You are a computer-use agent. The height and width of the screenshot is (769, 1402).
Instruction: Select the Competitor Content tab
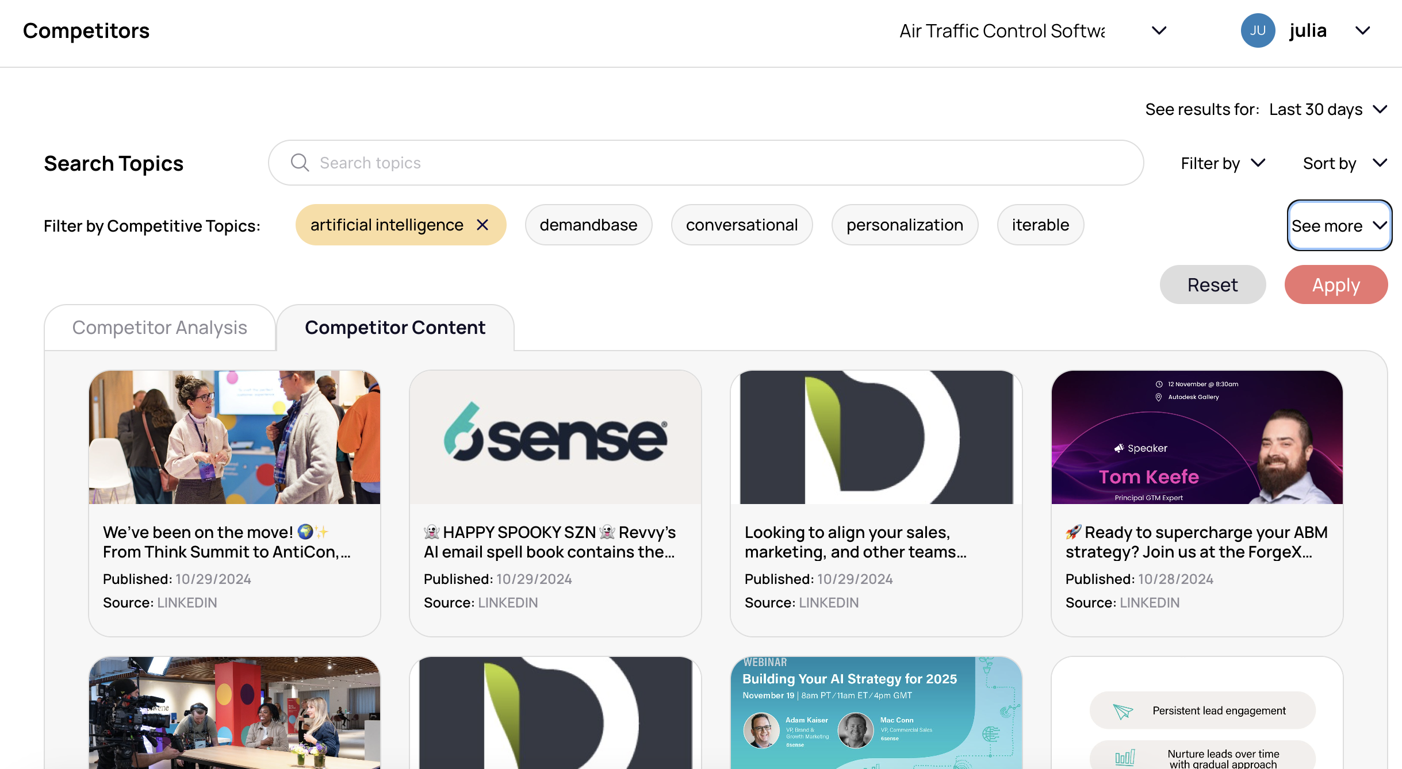pos(394,327)
